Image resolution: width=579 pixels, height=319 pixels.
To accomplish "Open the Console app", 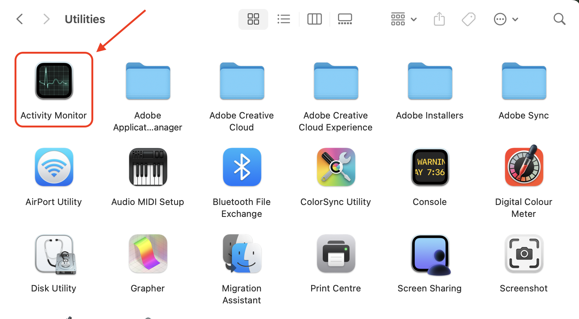I will 430,167.
